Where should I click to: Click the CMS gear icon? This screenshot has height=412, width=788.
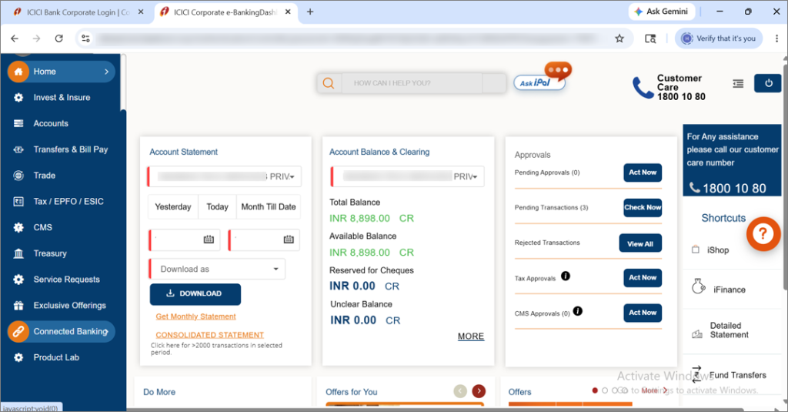(x=18, y=227)
